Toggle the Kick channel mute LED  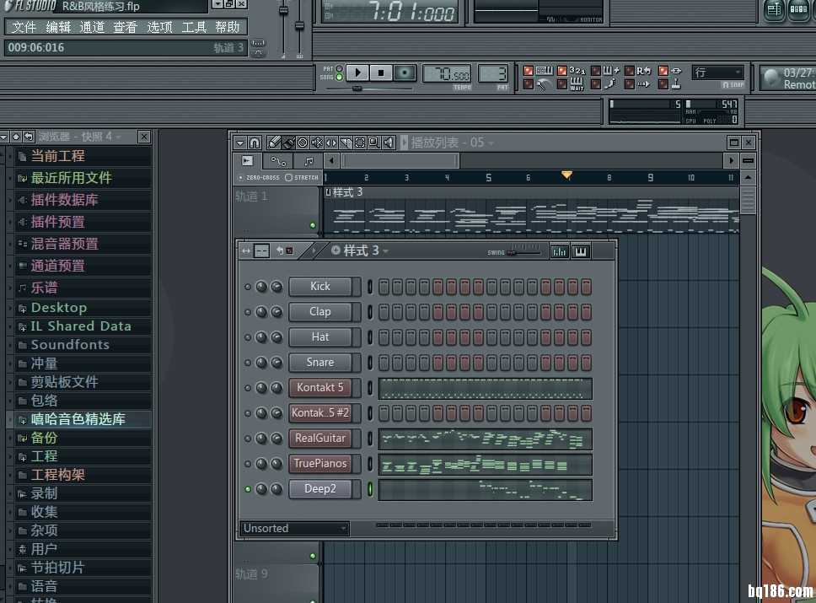tap(247, 287)
